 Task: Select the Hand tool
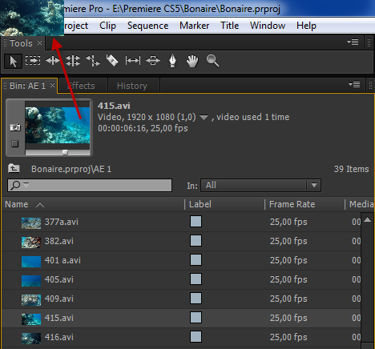point(192,61)
